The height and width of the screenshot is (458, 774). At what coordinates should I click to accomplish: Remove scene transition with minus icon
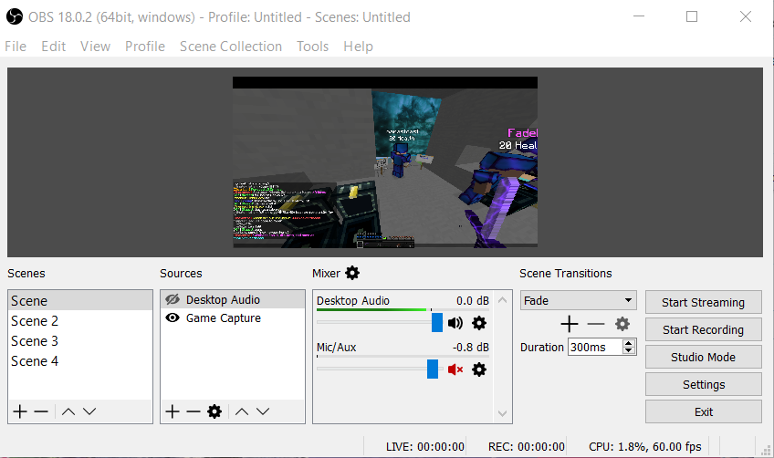(x=596, y=324)
